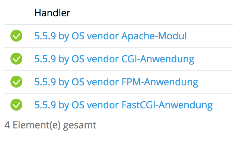The image size is (233, 144).
Task: Sort the list by the Handler column header
Action: 52,13
